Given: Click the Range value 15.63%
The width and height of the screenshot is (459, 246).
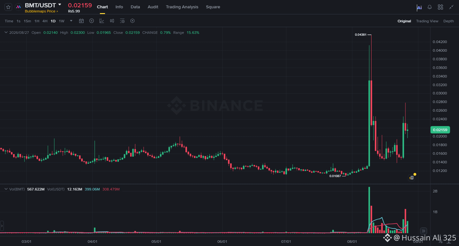Looking at the screenshot, I should [x=193, y=33].
